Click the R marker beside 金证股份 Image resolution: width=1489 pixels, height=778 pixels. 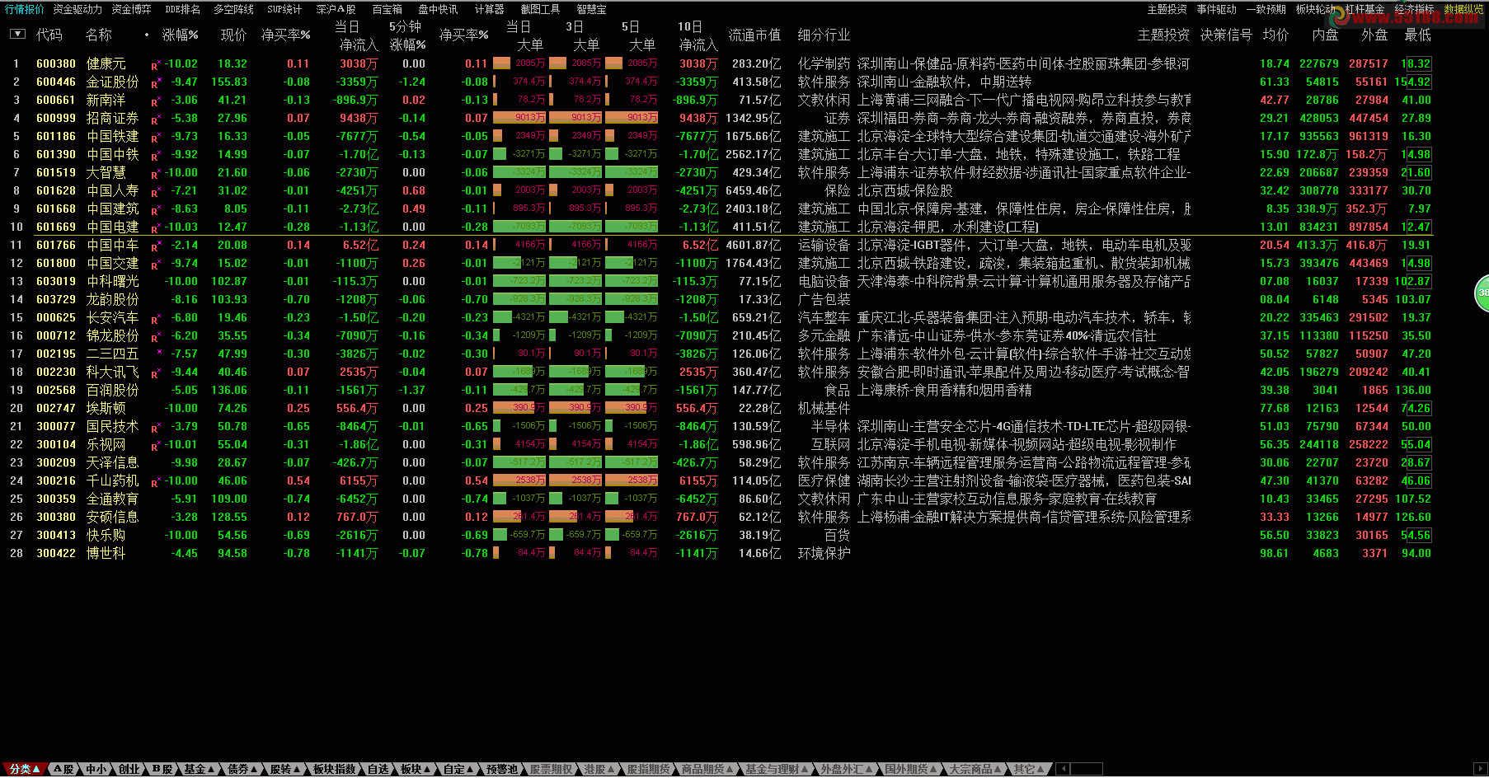click(155, 83)
